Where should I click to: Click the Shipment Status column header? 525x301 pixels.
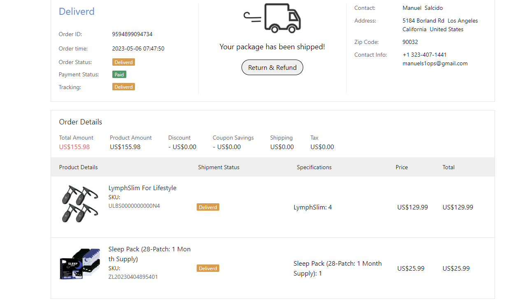(x=218, y=168)
